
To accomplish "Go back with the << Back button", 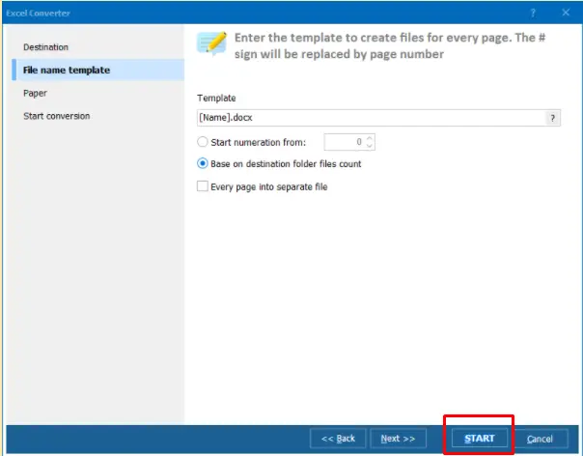I will pyautogui.click(x=338, y=439).
